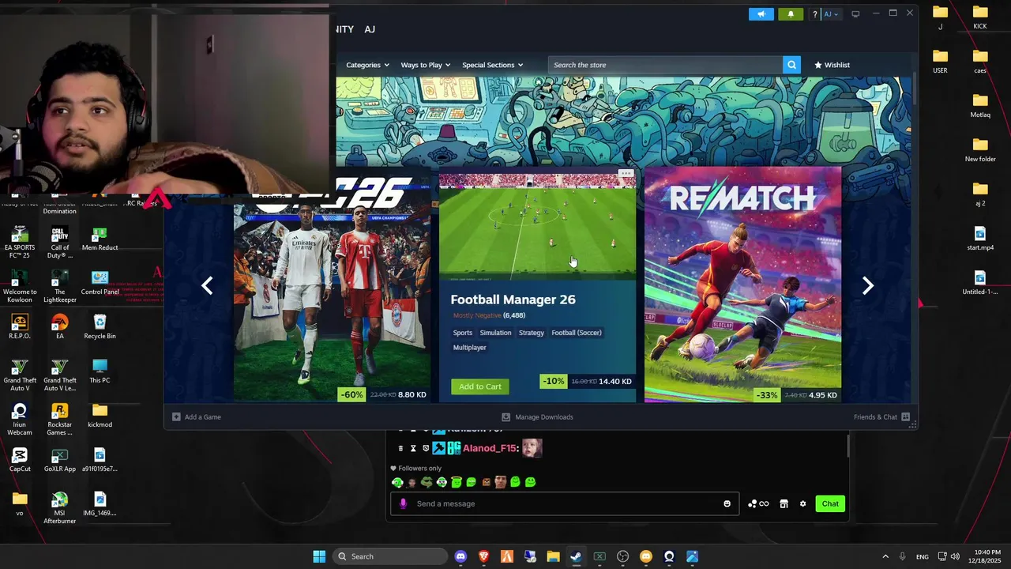Click the Alanod_F15 username in chat
The image size is (1011, 569).
click(489, 448)
